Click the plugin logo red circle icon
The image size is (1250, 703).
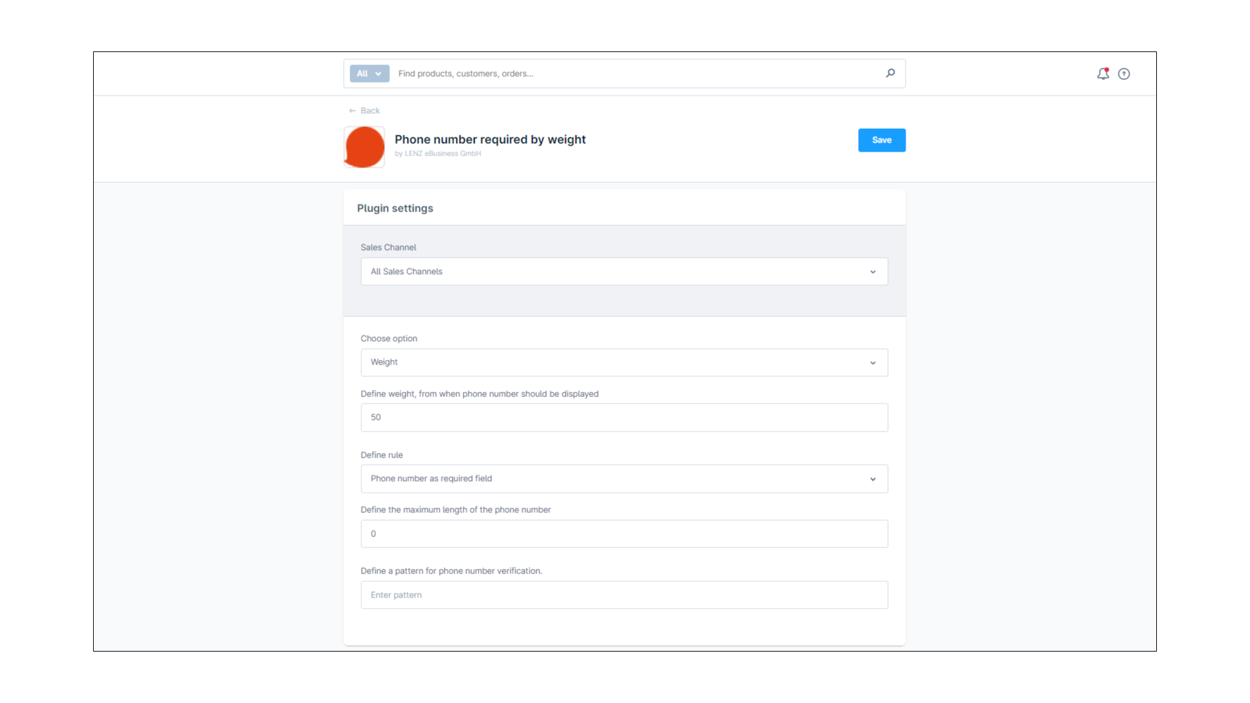[364, 146]
